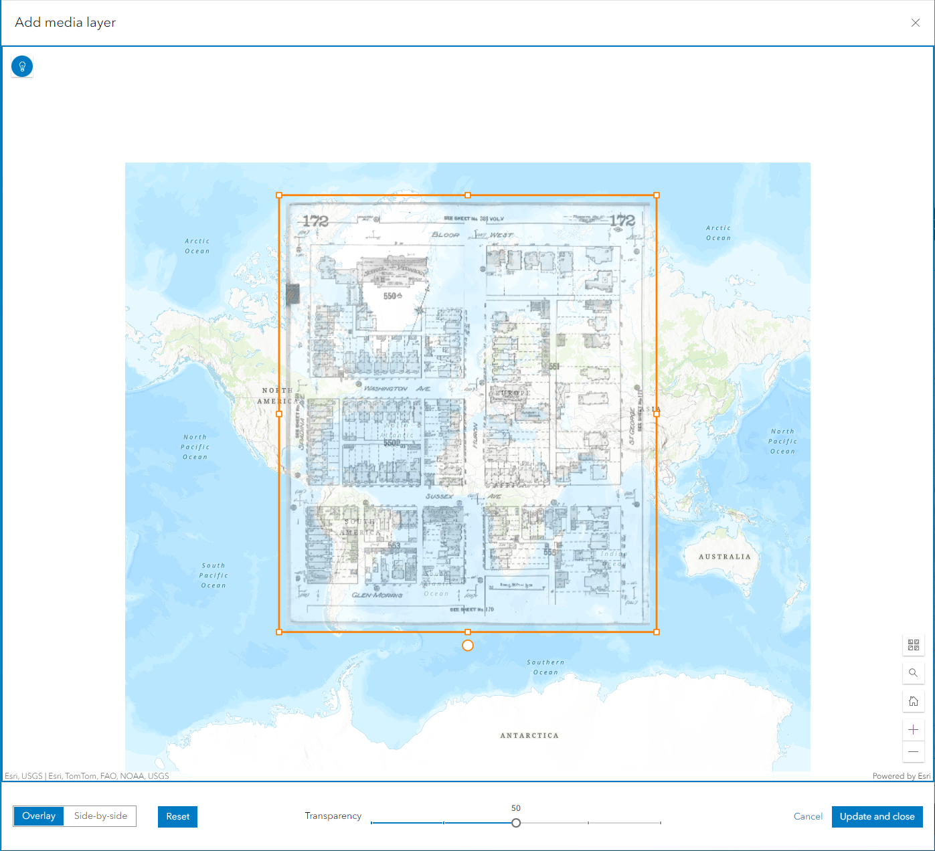Select the Overlay view mode

[x=39, y=816]
